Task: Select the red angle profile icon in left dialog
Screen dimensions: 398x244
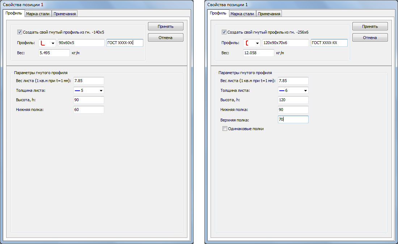Action: (x=43, y=43)
